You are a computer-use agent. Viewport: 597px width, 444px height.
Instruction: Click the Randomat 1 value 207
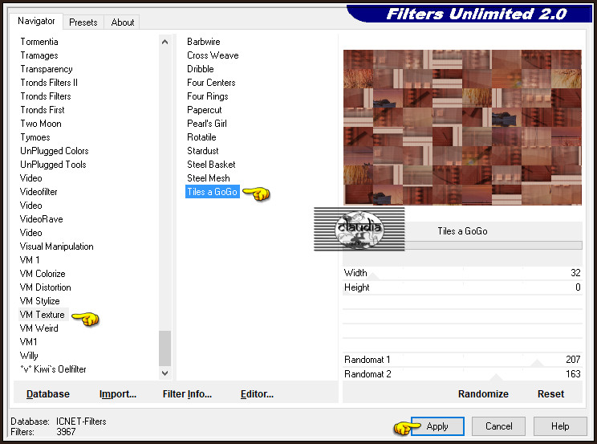click(x=573, y=360)
